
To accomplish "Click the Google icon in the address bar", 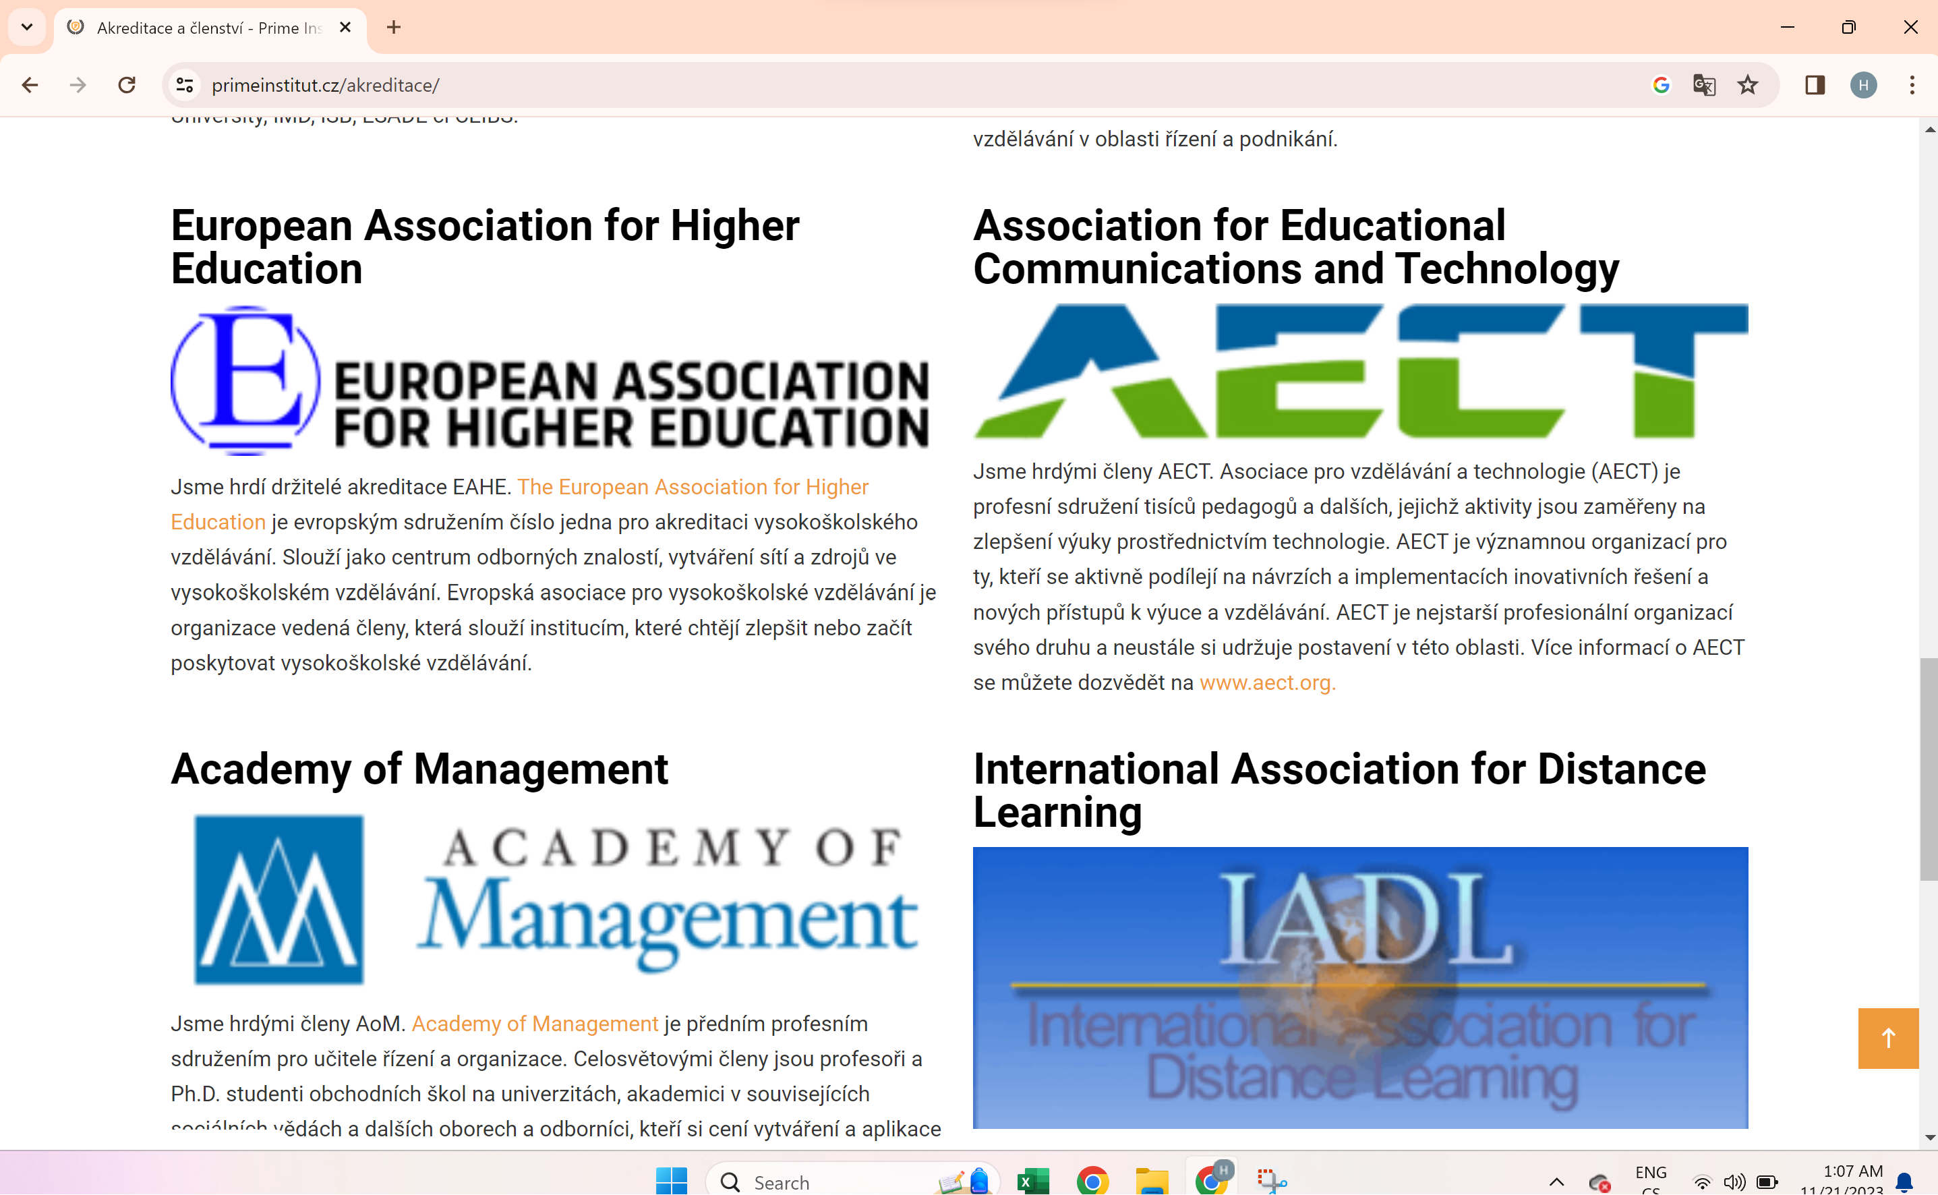I will click(x=1661, y=84).
